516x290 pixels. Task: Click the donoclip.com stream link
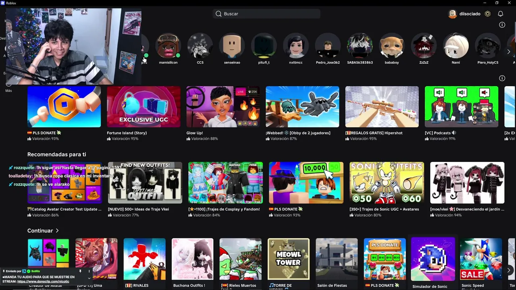pyautogui.click(x=43, y=282)
